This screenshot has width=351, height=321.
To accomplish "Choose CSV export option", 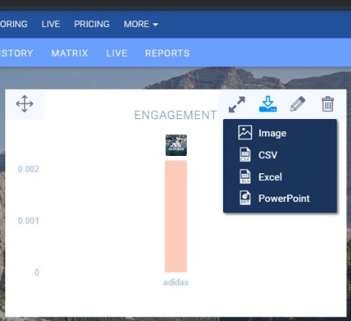I will [x=268, y=154].
